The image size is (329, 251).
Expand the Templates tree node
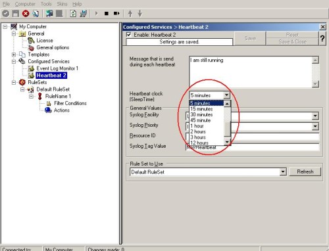click(x=14, y=55)
